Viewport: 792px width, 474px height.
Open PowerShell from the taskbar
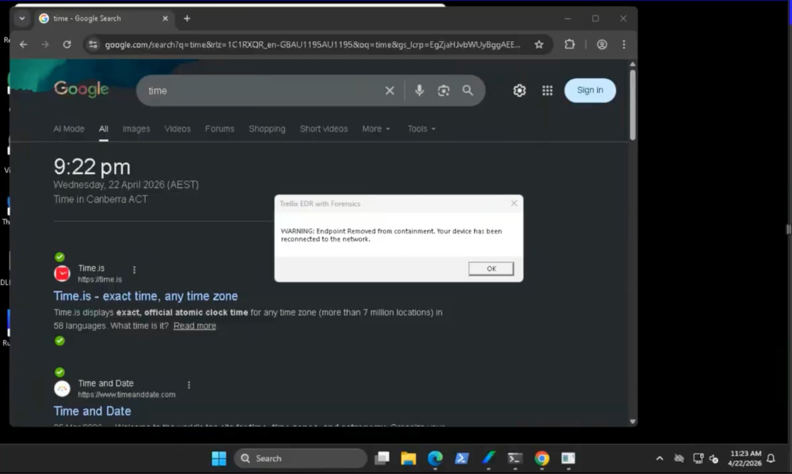tap(462, 459)
